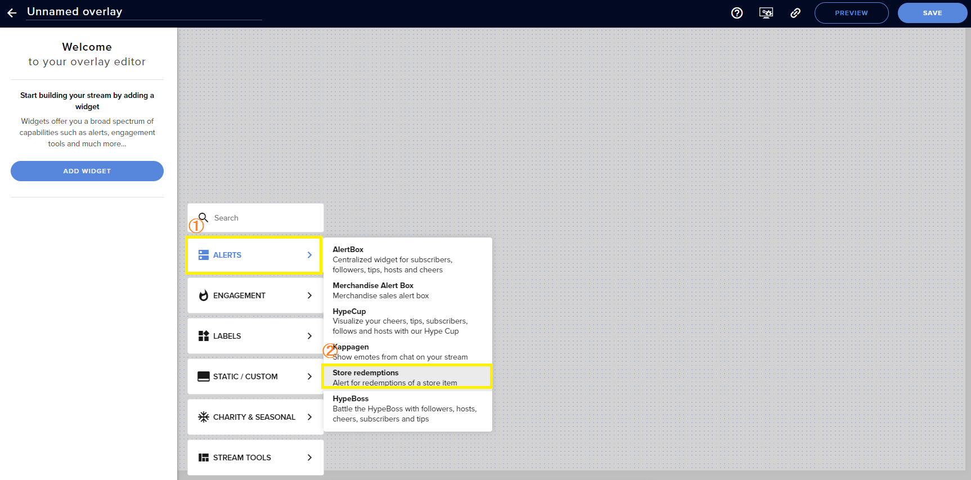The image size is (971, 480).
Task: Click the search magnifier icon
Action: tap(204, 217)
